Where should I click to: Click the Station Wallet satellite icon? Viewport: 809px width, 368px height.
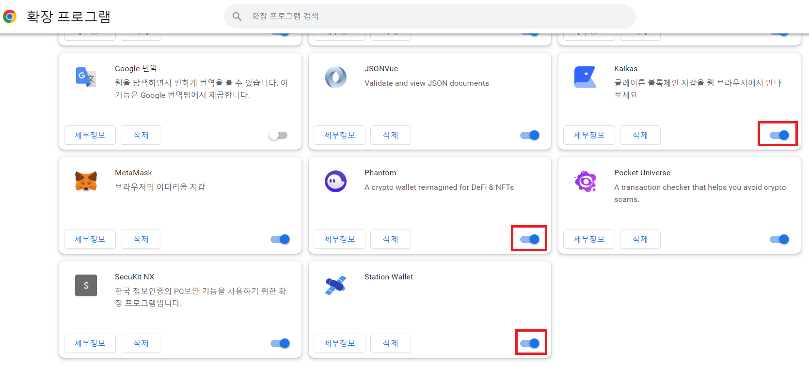[x=335, y=285]
